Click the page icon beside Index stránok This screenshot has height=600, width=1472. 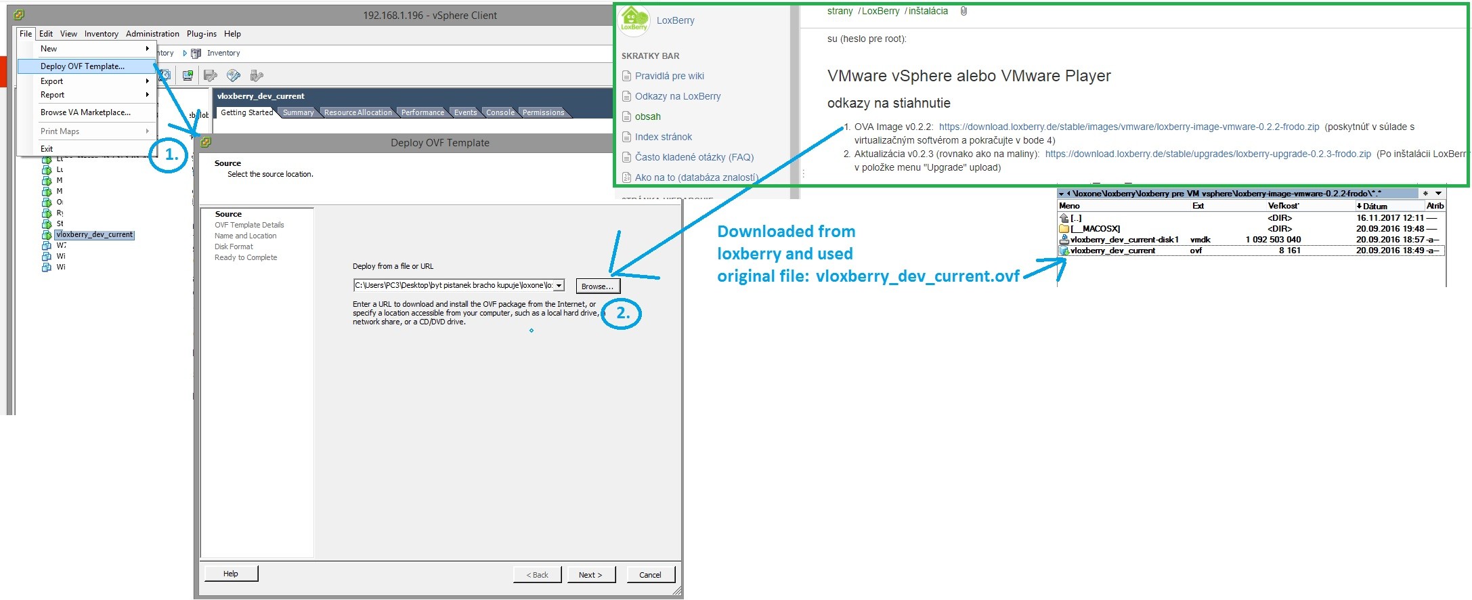[626, 137]
